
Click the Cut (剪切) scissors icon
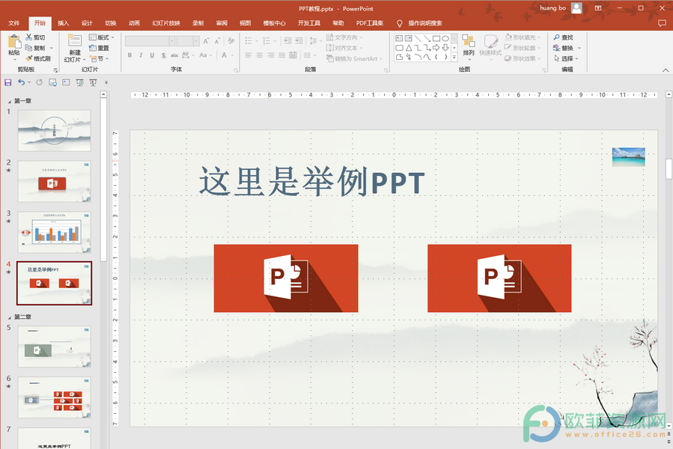pos(28,37)
